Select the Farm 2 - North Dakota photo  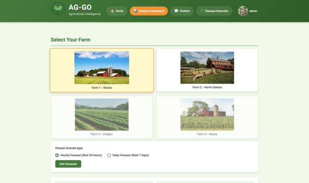(207, 68)
